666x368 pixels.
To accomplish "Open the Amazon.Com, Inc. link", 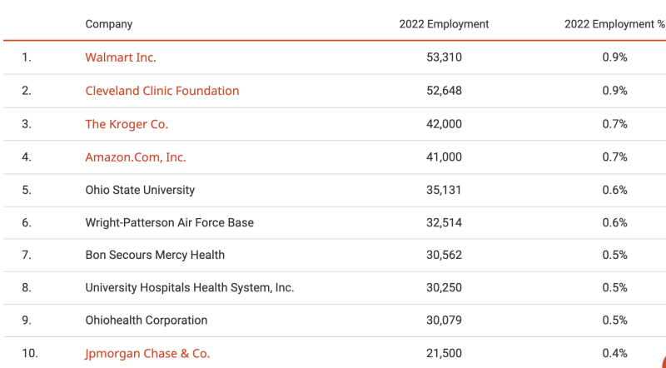I will click(136, 157).
